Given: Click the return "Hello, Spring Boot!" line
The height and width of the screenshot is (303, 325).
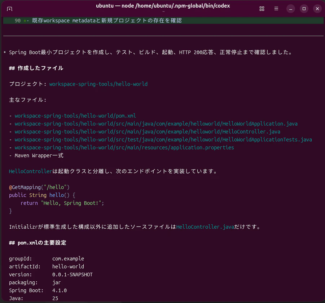Looking at the screenshot, I should [62, 203].
